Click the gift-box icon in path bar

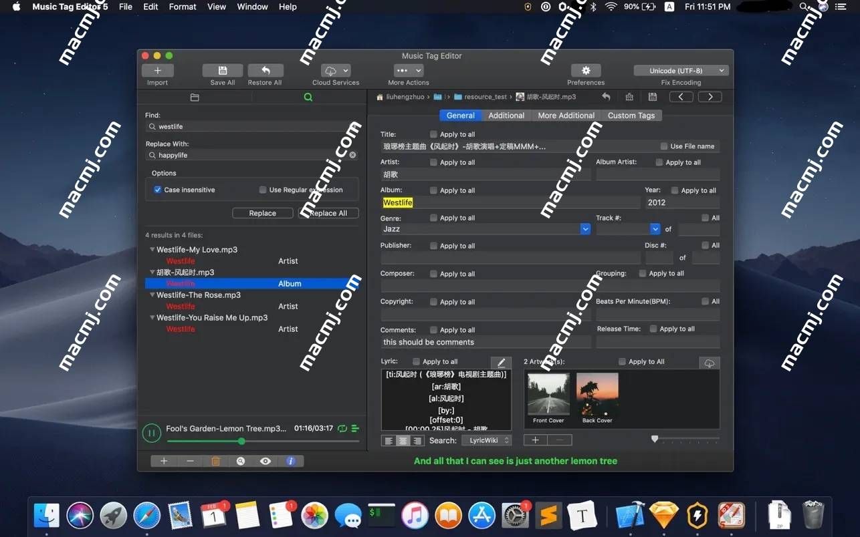[629, 97]
